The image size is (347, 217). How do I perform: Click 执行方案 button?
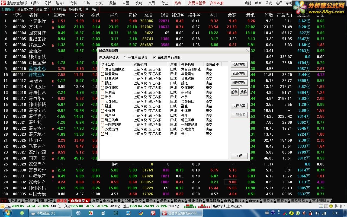tap(239, 106)
